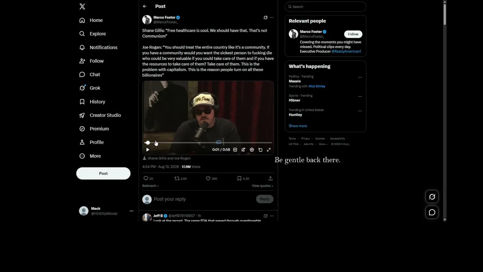Unmute the video sound
The width and height of the screenshot is (483, 272).
point(243,150)
